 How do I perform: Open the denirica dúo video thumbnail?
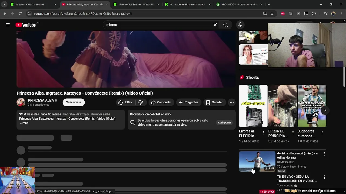(x=257, y=161)
